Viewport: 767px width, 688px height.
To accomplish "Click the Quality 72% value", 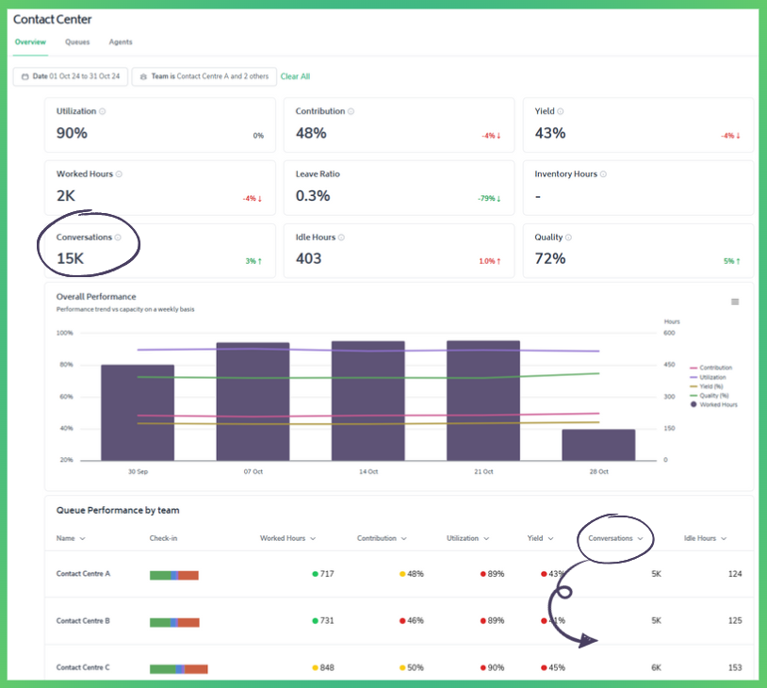I will pyautogui.click(x=550, y=258).
